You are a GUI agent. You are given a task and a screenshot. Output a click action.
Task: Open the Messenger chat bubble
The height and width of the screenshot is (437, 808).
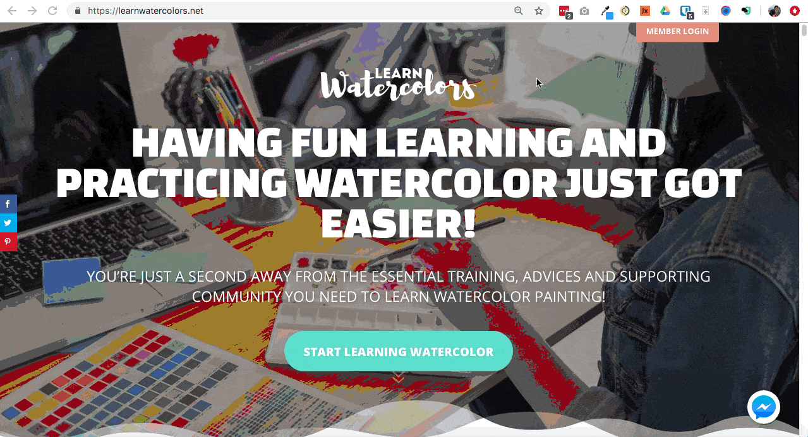(x=764, y=407)
